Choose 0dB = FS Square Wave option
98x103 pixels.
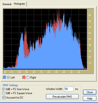[4, 93]
